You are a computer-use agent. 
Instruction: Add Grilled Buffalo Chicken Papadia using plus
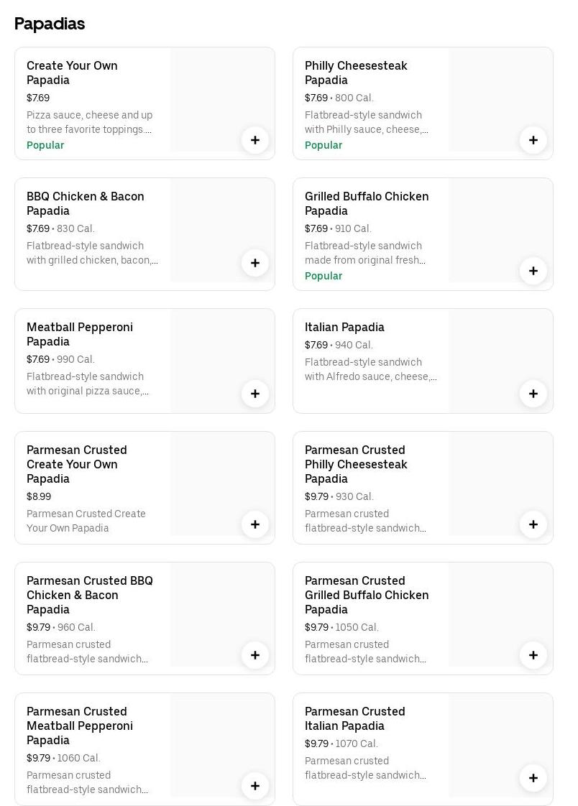pyautogui.click(x=533, y=271)
